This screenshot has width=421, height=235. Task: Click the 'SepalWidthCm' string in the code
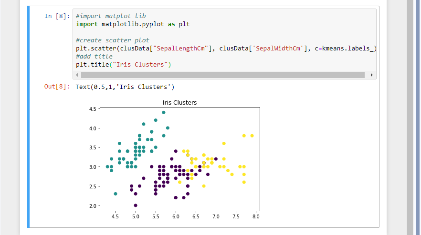click(278, 49)
